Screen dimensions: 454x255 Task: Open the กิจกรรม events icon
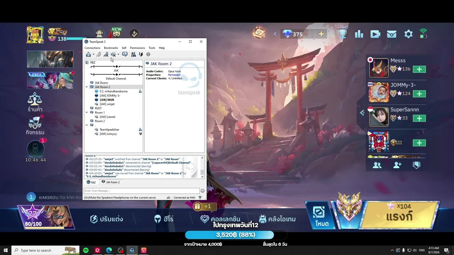[x=35, y=126]
